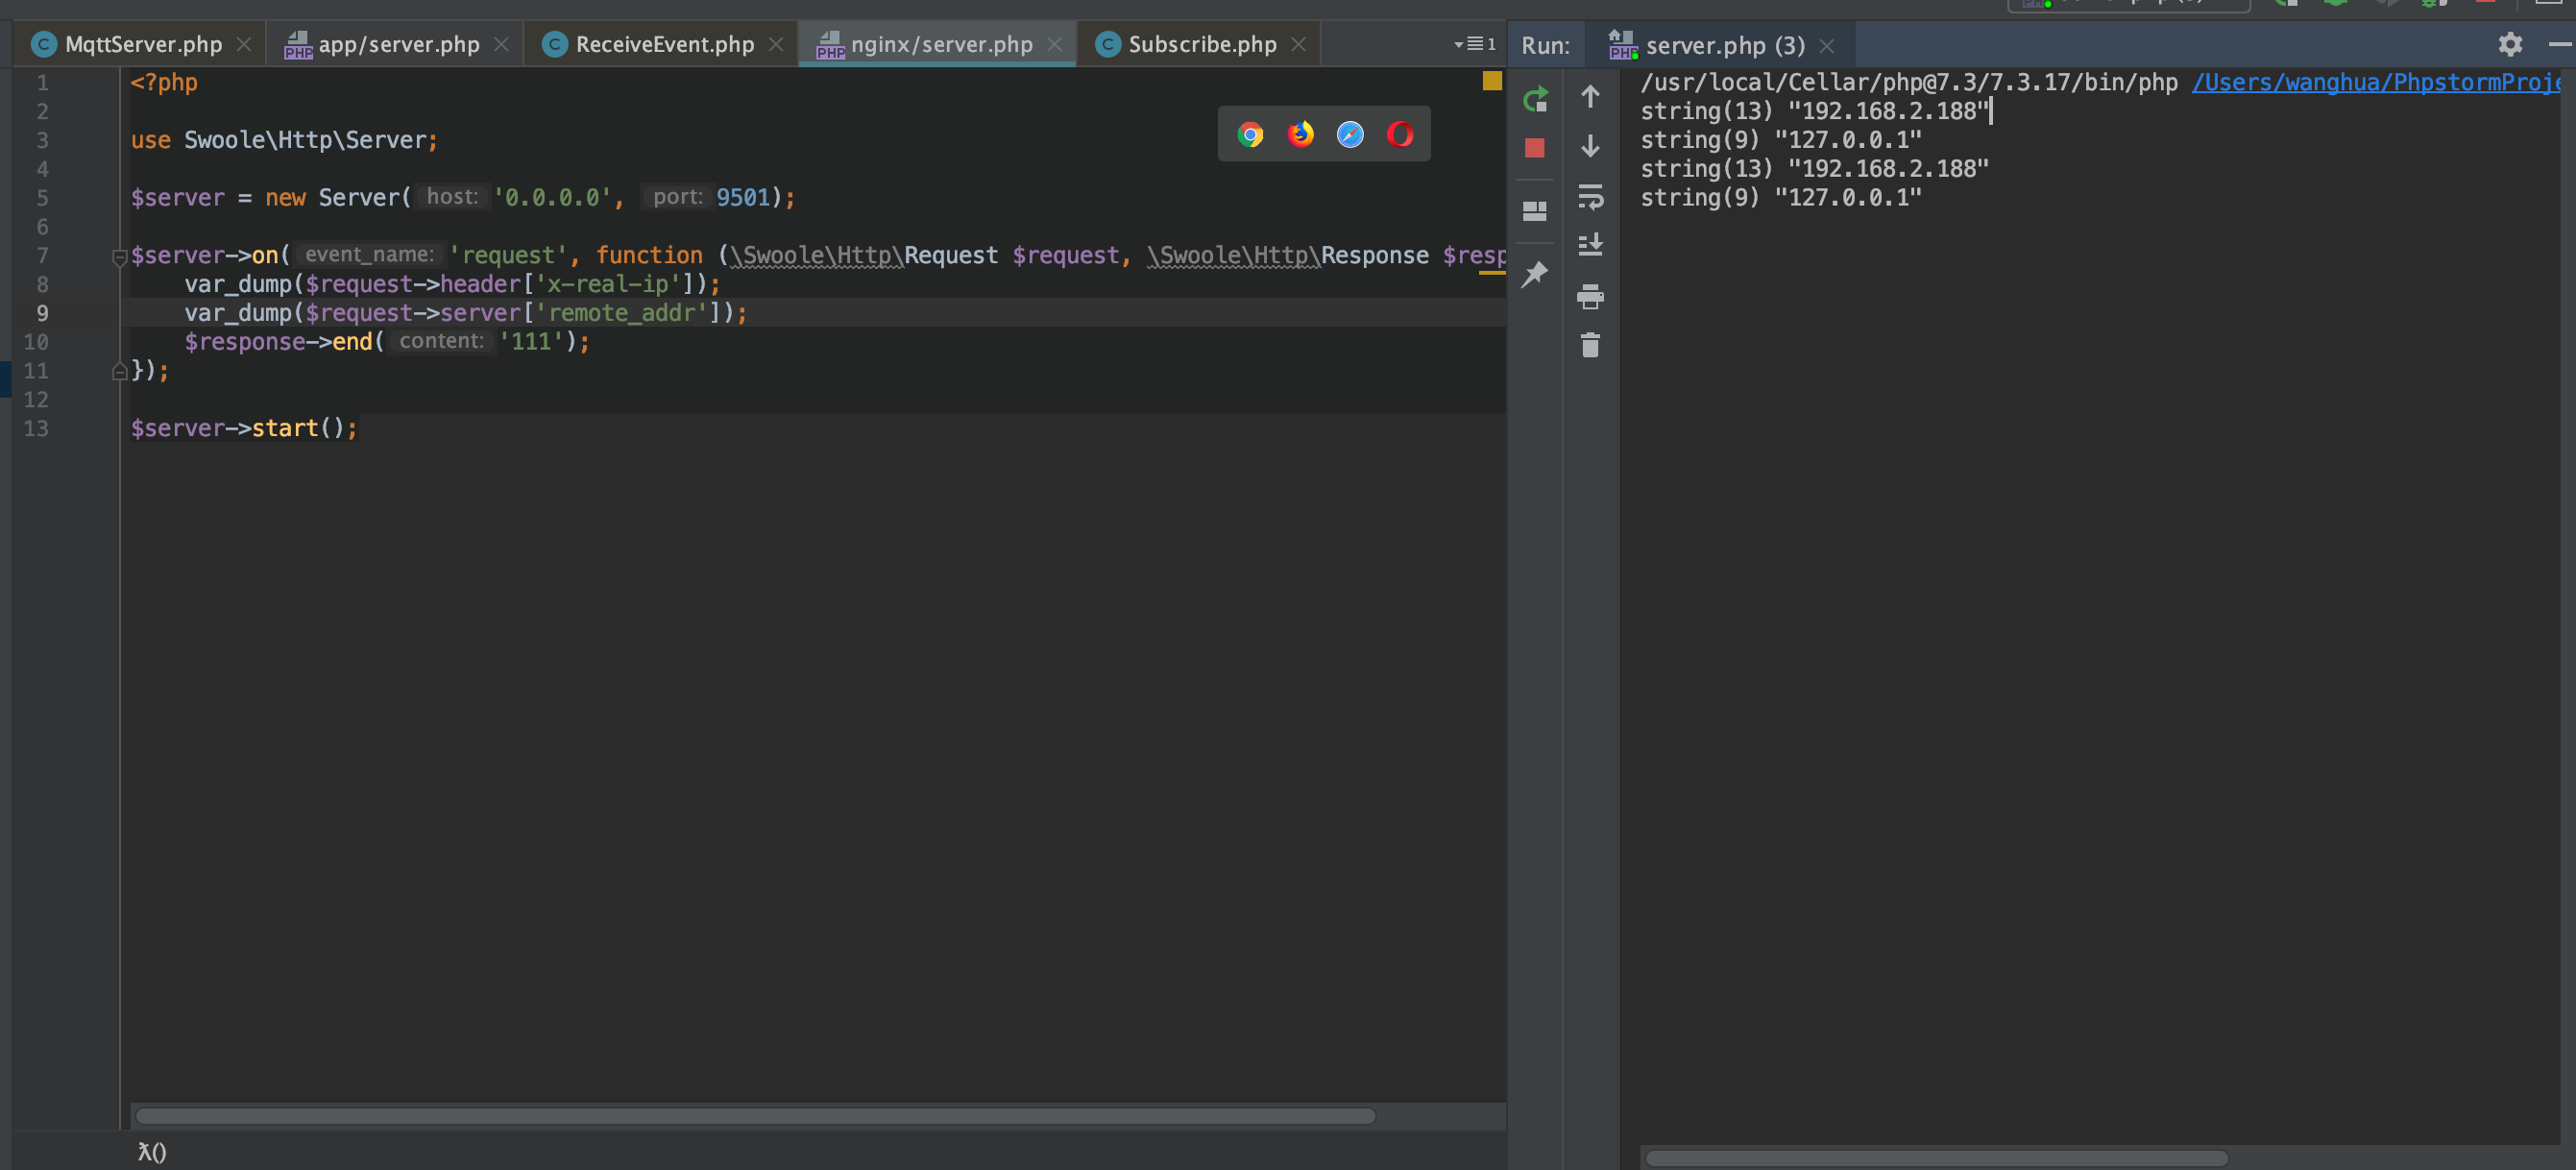Open preview in Chrome browser

click(1250, 134)
